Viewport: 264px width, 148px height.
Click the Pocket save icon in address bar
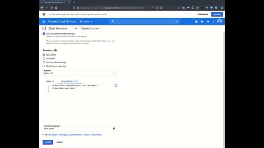(157, 8)
